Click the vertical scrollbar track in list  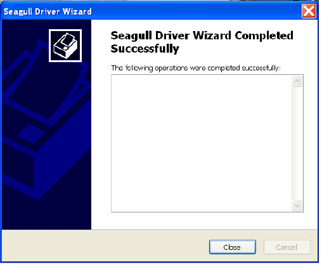[297, 143]
